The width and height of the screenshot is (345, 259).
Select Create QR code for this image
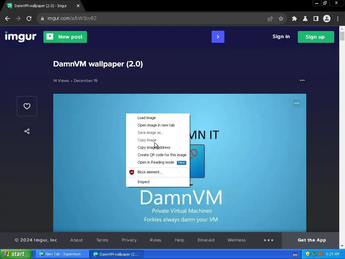(158, 155)
